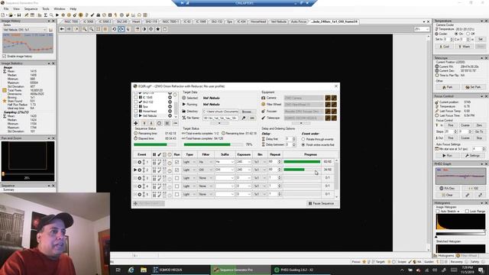This screenshot has width=489, height=275.
Task: Click the Save sequence disk icon
Action: tap(19, 15)
